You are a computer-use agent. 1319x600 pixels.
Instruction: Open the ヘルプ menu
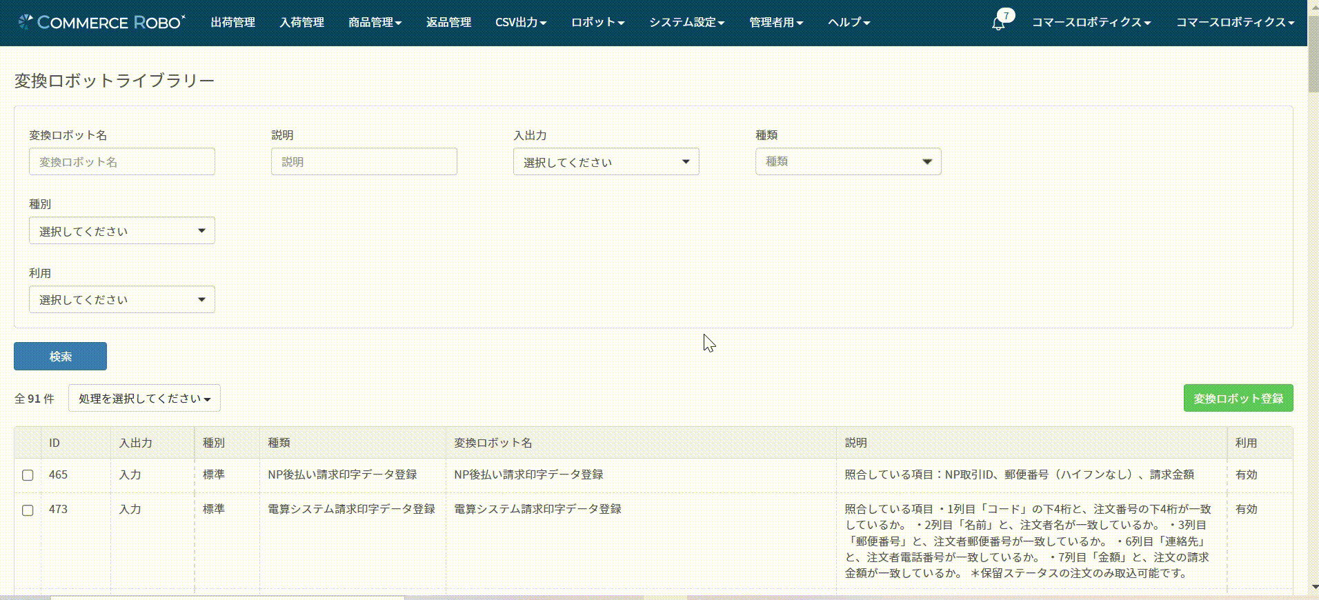tap(849, 22)
